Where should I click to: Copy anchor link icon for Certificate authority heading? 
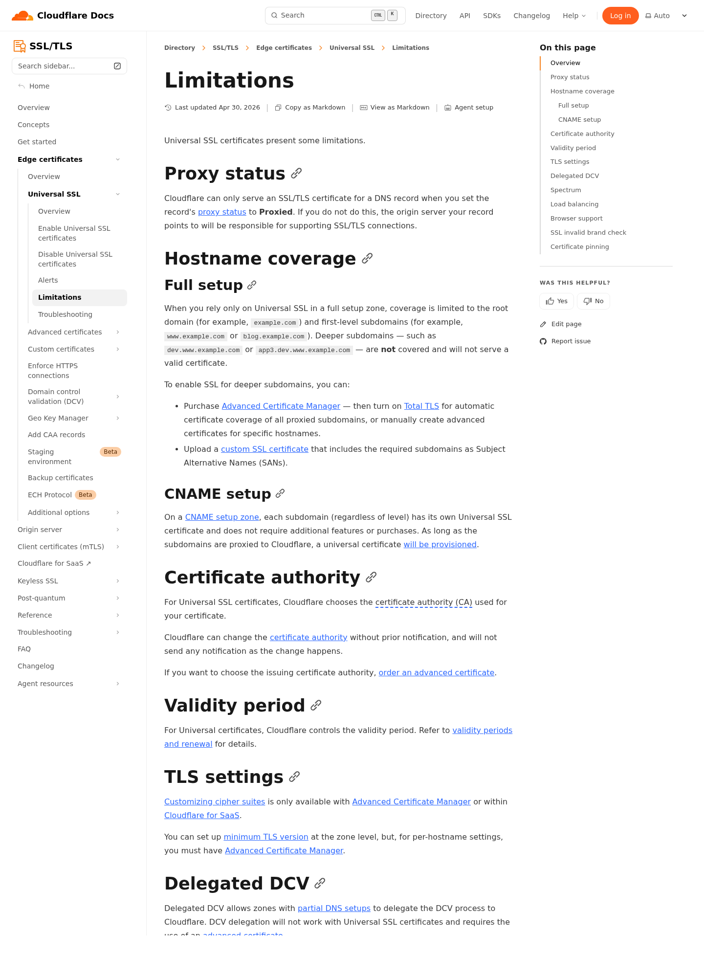371,577
